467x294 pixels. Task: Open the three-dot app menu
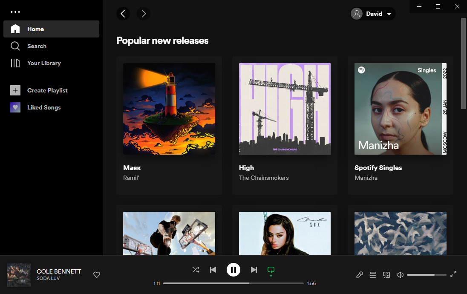click(x=15, y=12)
